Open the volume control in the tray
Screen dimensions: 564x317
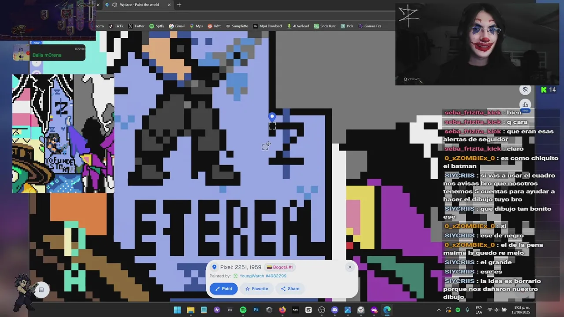497,310
